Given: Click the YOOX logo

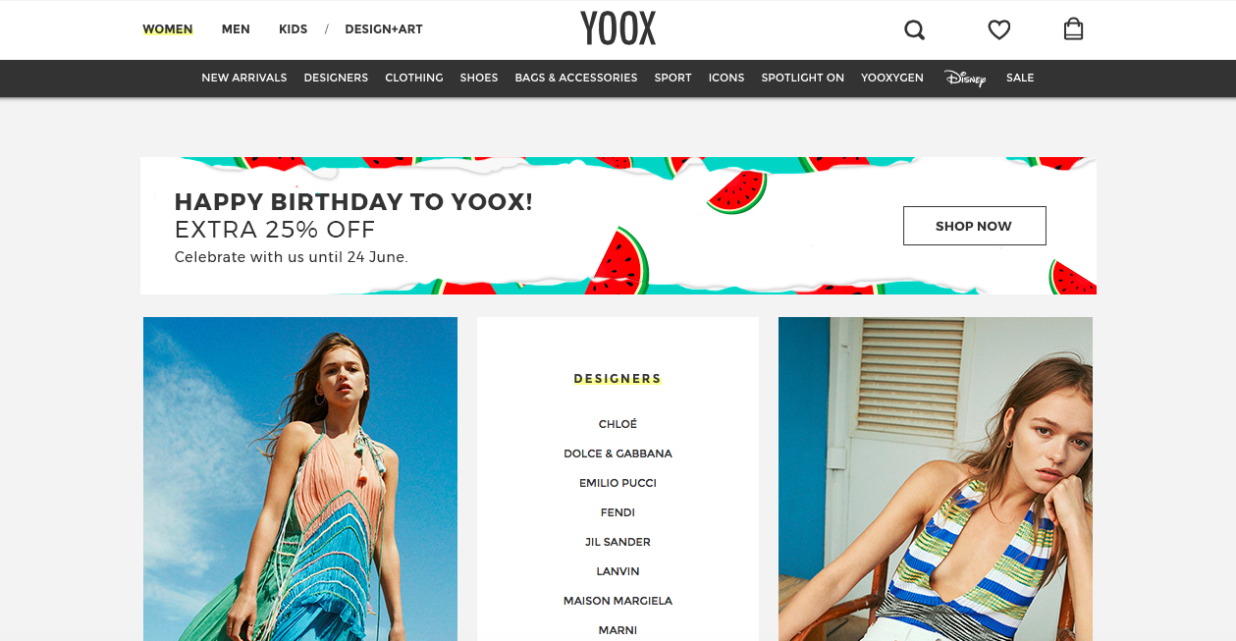Looking at the screenshot, I should [x=618, y=28].
